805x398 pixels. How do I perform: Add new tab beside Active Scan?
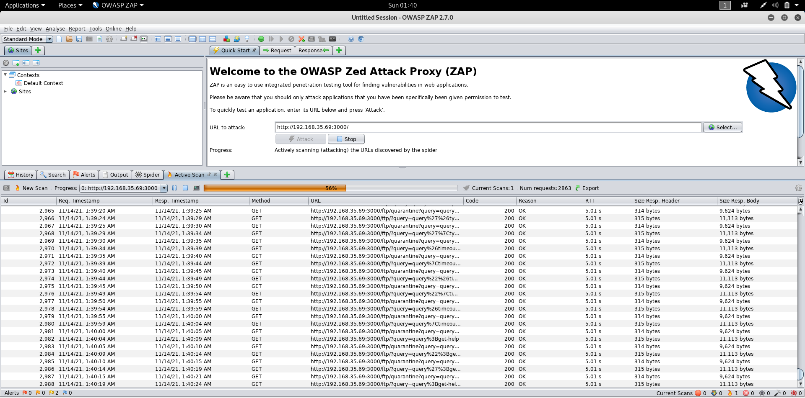click(x=227, y=175)
